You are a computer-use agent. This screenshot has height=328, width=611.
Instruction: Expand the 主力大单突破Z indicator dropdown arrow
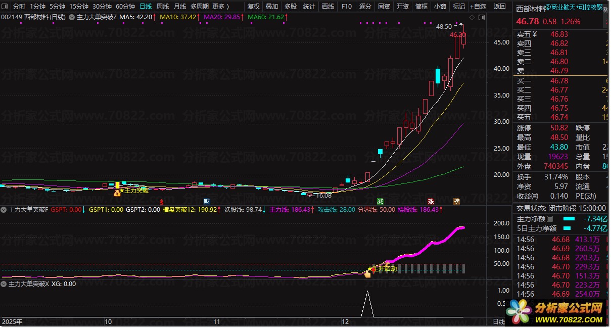(71, 17)
